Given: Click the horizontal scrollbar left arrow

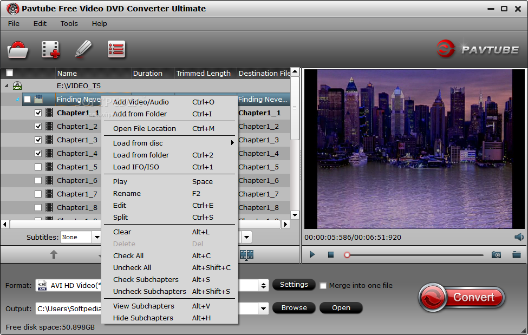Looking at the screenshot, I should [5, 224].
